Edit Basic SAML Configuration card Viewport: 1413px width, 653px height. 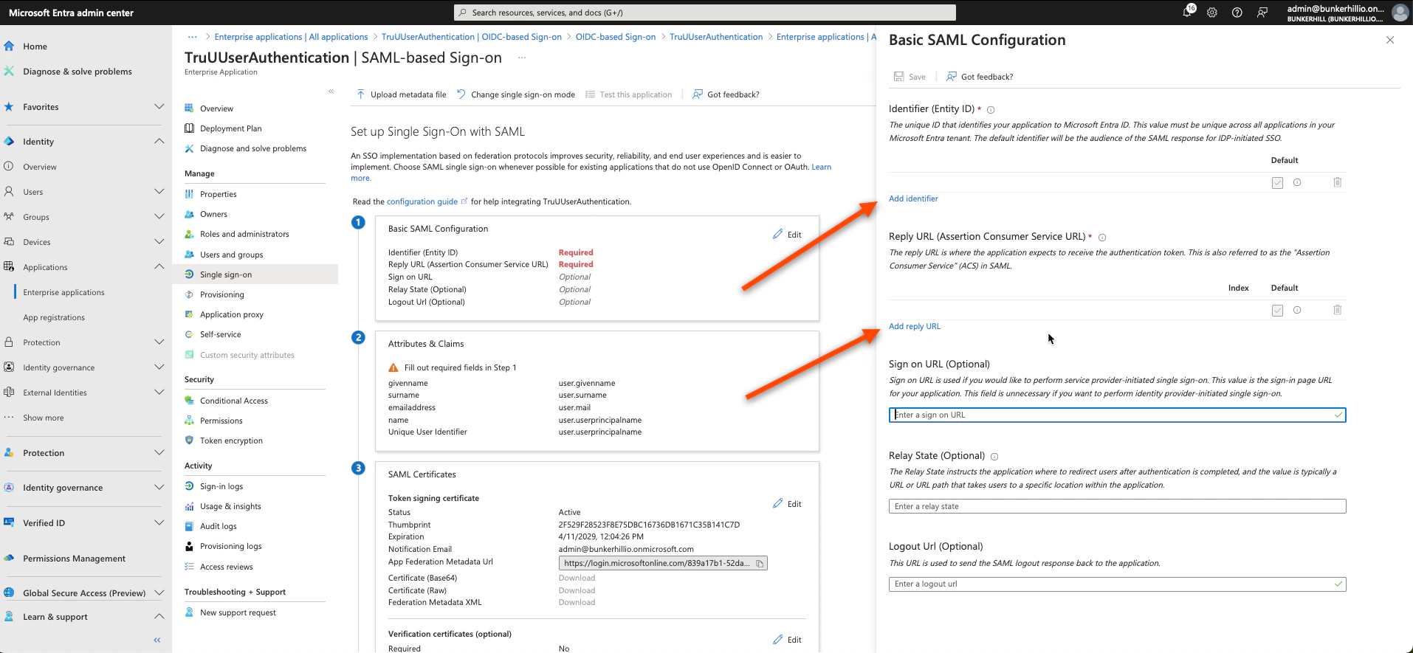click(787, 235)
